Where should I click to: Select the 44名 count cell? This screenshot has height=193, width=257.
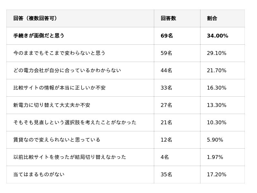point(166,70)
